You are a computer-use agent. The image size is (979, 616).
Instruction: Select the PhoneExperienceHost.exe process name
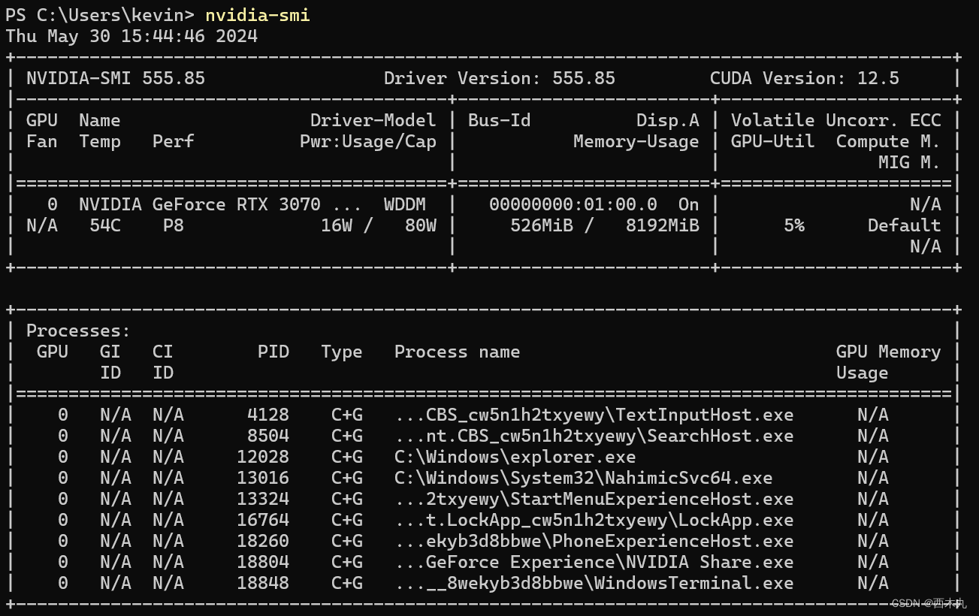click(x=594, y=541)
